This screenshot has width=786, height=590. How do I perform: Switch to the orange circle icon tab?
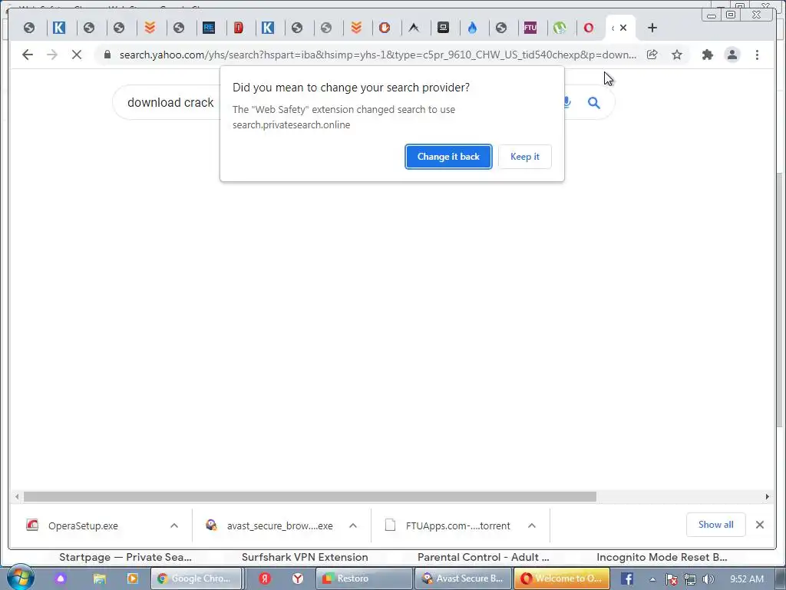[x=385, y=28]
